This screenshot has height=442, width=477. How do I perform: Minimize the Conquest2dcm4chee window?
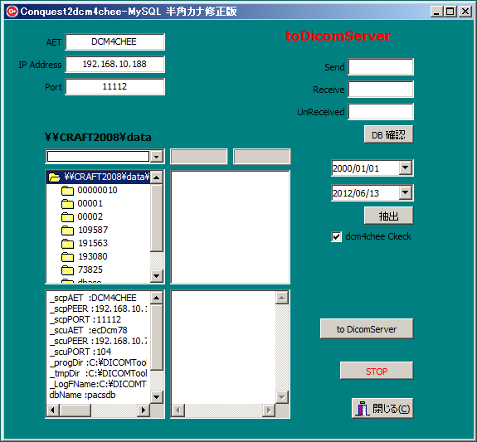click(436, 12)
